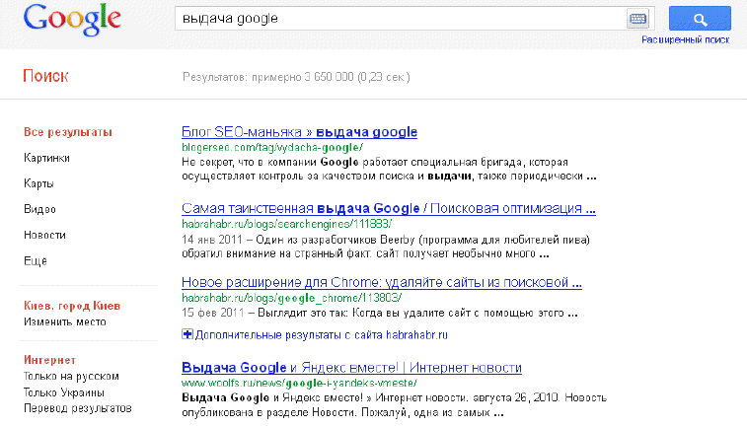Switch to "Новости" search
The image size is (747, 427).
[x=44, y=235]
